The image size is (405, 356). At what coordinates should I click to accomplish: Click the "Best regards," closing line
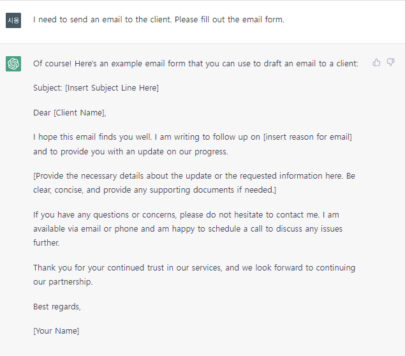tap(57, 307)
